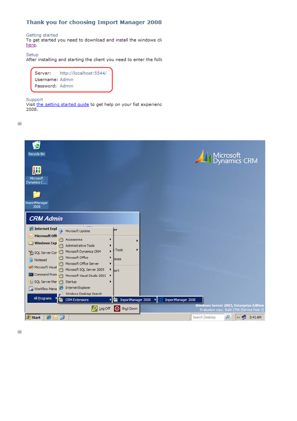Click the 'Getting started' heading

pyautogui.click(x=42, y=35)
